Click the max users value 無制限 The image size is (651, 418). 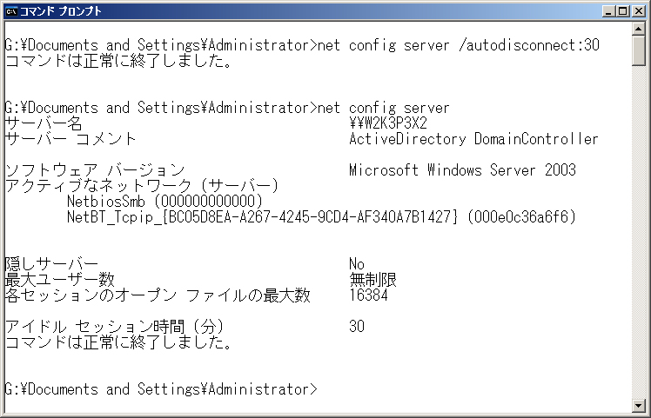click(372, 280)
